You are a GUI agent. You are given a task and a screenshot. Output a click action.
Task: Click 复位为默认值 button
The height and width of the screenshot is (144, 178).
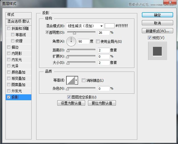point(102,103)
